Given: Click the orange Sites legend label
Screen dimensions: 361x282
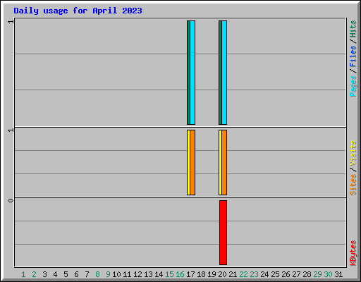Looking at the screenshot, I should [353, 185].
